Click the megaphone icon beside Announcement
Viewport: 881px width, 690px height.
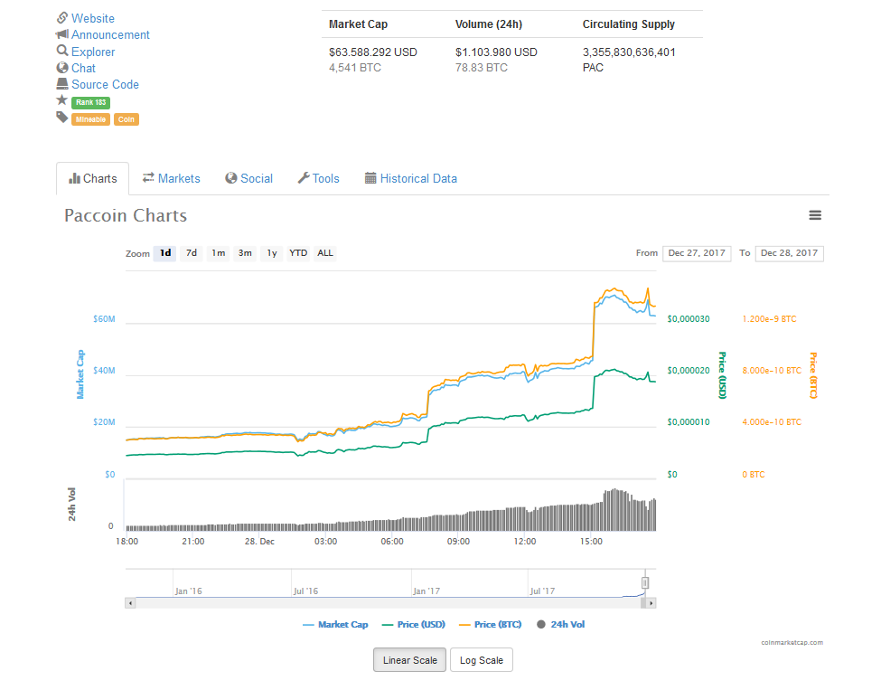point(62,34)
